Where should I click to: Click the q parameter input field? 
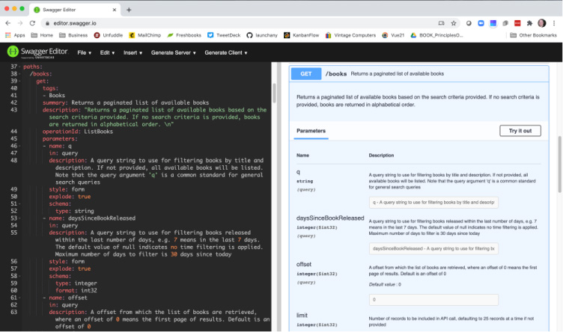pyautogui.click(x=434, y=202)
